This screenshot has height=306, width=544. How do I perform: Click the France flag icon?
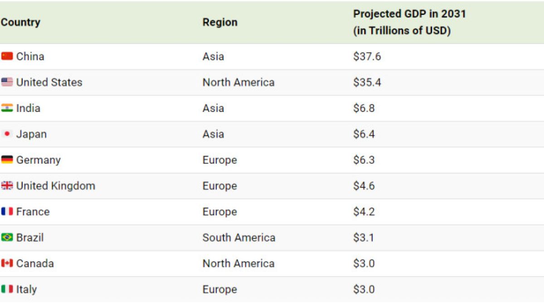tap(7, 211)
